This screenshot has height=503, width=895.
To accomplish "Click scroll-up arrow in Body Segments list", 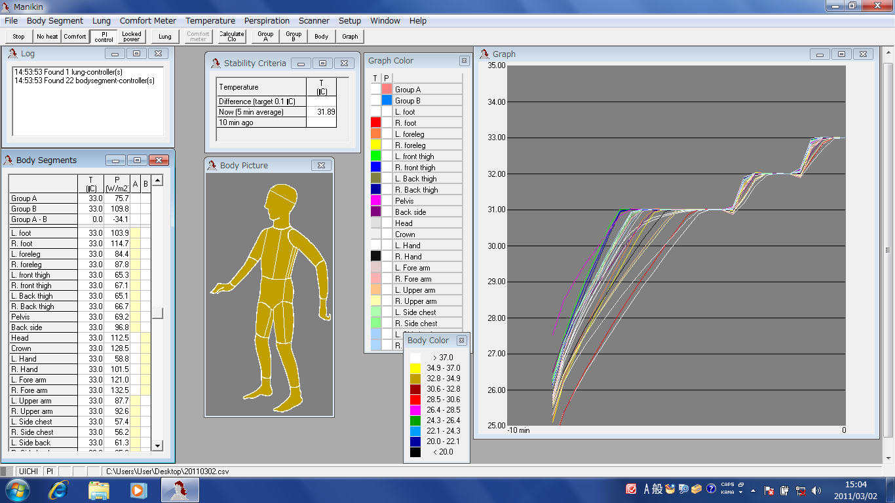I will pyautogui.click(x=157, y=180).
